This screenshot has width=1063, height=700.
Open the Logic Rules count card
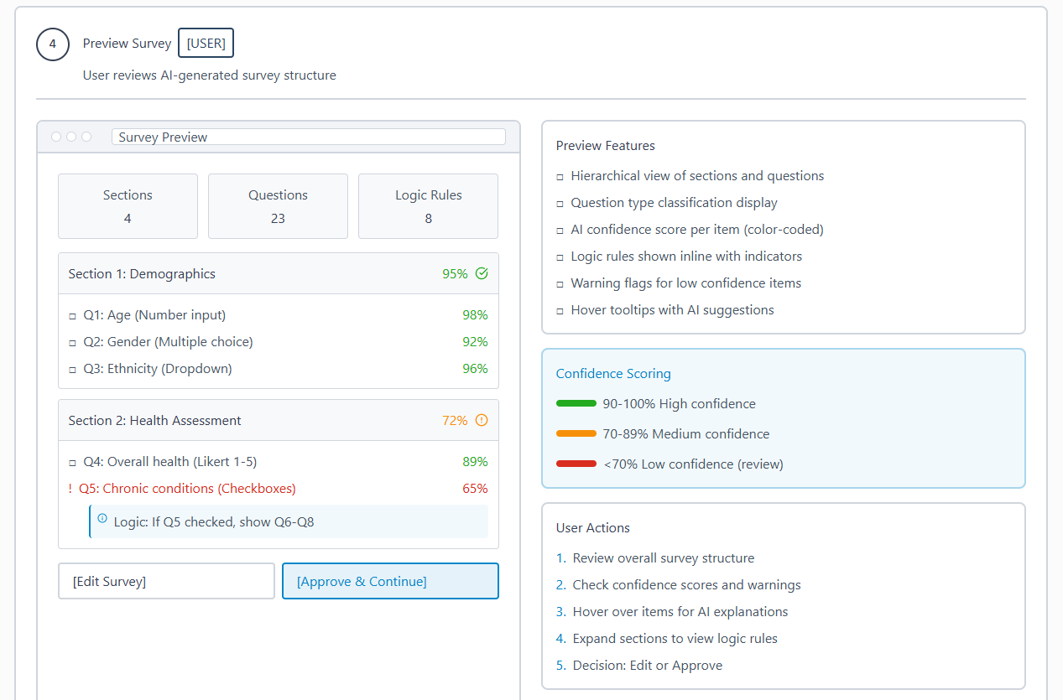428,206
